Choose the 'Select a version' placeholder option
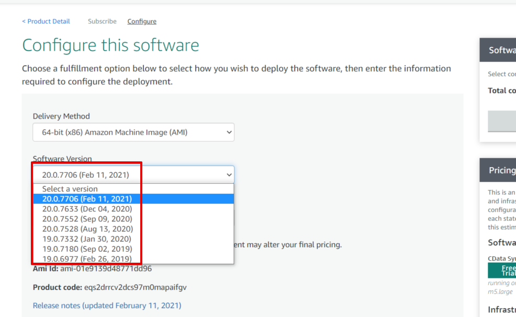 click(x=133, y=189)
